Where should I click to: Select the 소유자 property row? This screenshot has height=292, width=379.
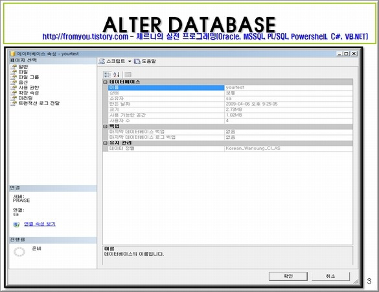[230, 99]
